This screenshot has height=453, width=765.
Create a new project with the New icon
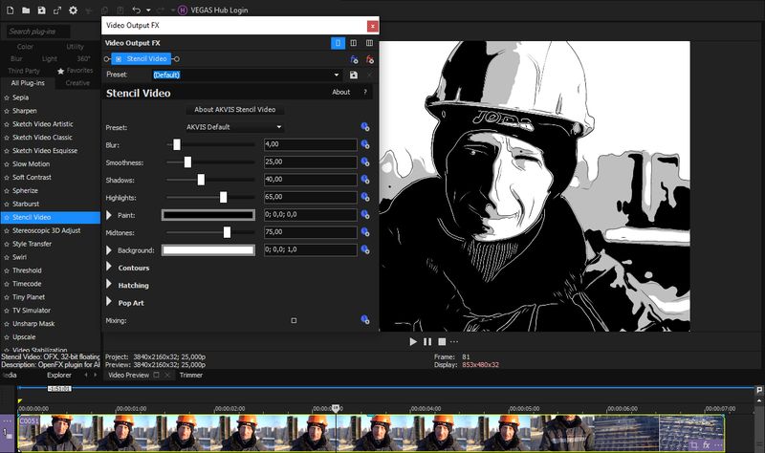coord(11,10)
